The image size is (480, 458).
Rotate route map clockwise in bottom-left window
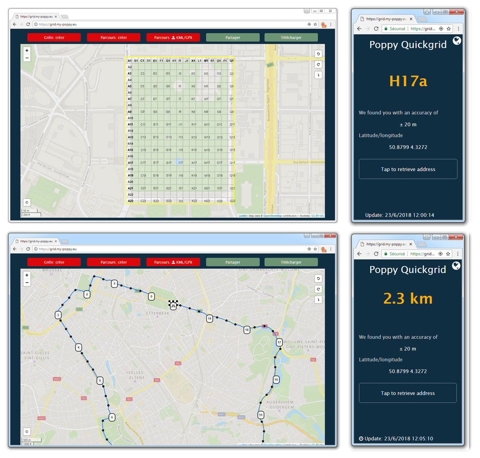(x=318, y=289)
